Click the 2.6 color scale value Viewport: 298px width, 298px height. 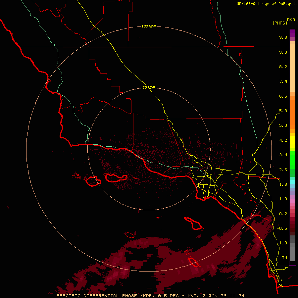[x=283, y=170]
